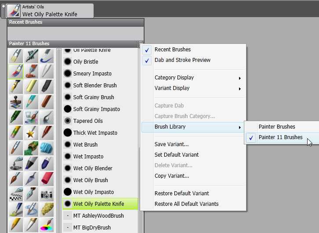Click Restore Default Variant
319x233 pixels.
click(181, 194)
